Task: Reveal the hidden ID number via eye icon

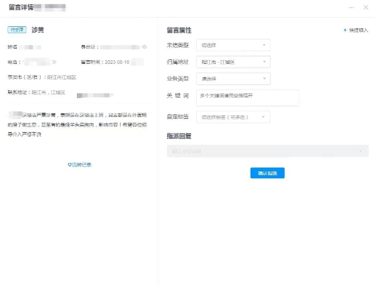Action: click(x=144, y=47)
